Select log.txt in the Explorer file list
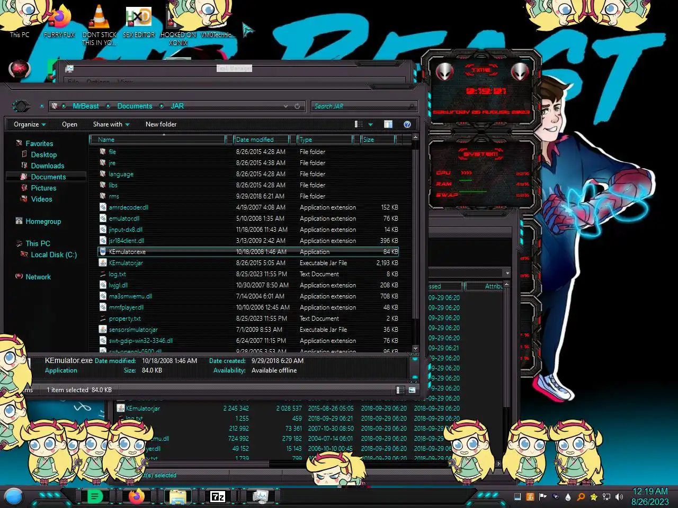Image resolution: width=678 pixels, height=508 pixels. [249, 274]
